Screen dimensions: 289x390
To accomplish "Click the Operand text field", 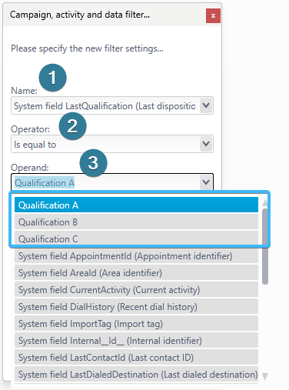I will [x=105, y=182].
